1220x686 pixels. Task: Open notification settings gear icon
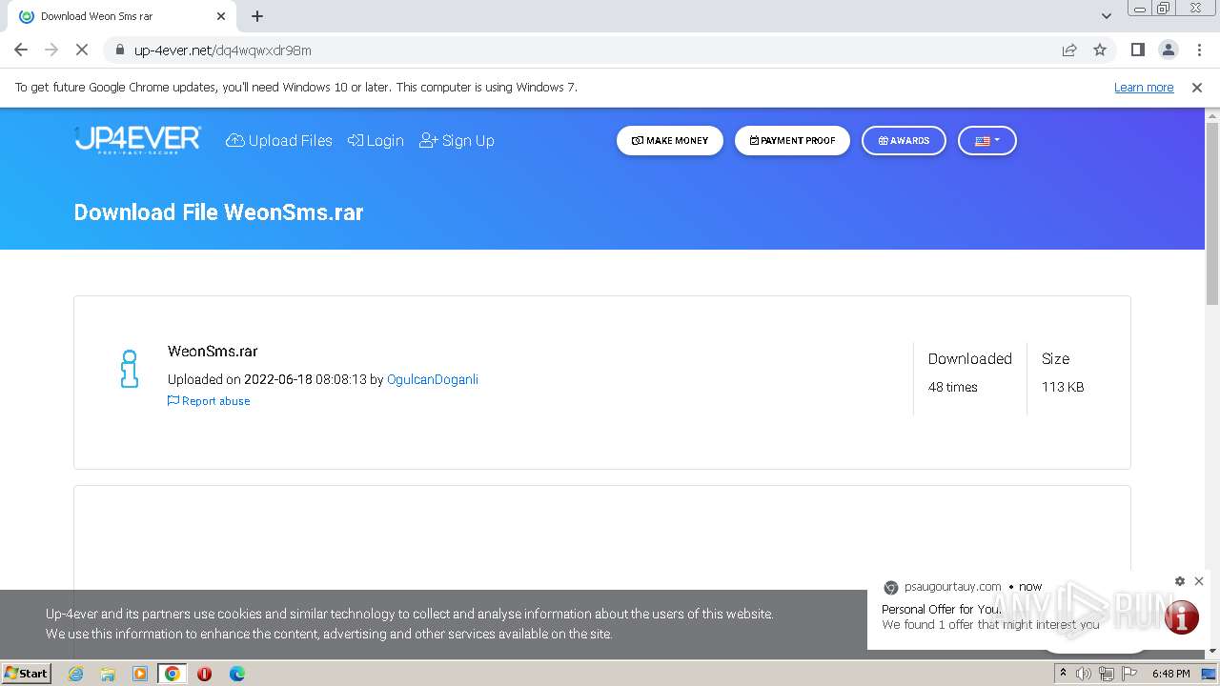(x=1180, y=581)
